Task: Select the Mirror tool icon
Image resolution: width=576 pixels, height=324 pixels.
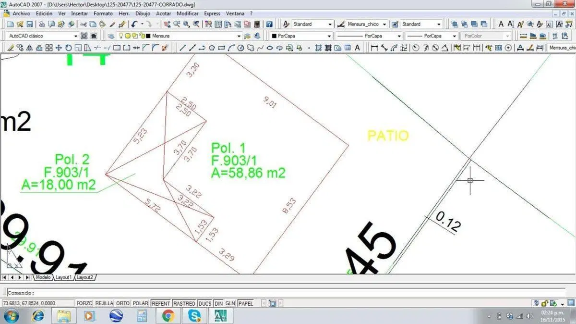Action: coord(29,48)
